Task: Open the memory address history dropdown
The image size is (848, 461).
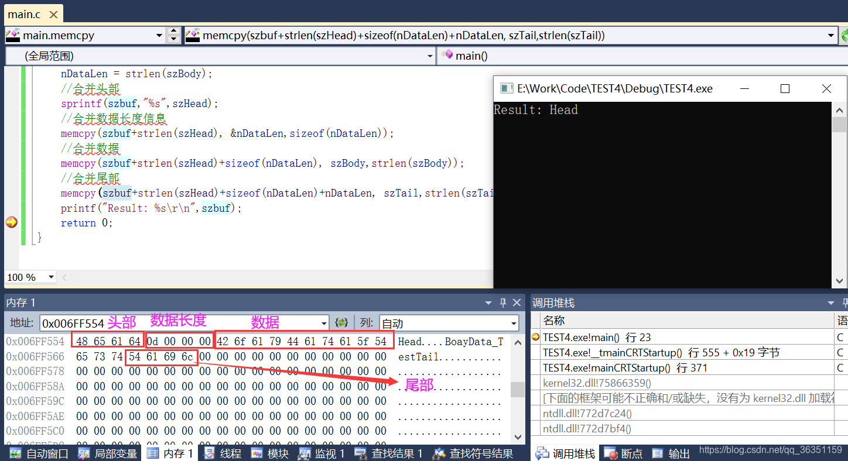Action: (x=324, y=323)
